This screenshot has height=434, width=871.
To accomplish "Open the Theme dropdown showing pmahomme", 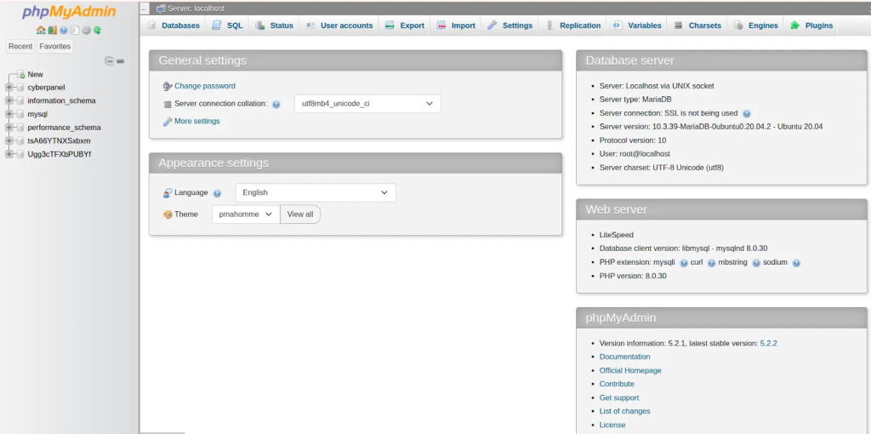I will pos(245,214).
